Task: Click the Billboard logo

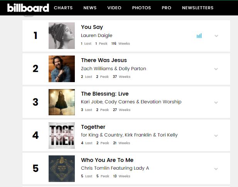Action: [28, 8]
